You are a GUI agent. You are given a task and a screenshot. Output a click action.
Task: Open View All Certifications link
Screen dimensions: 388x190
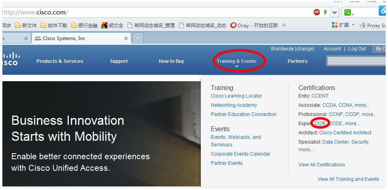(x=322, y=165)
